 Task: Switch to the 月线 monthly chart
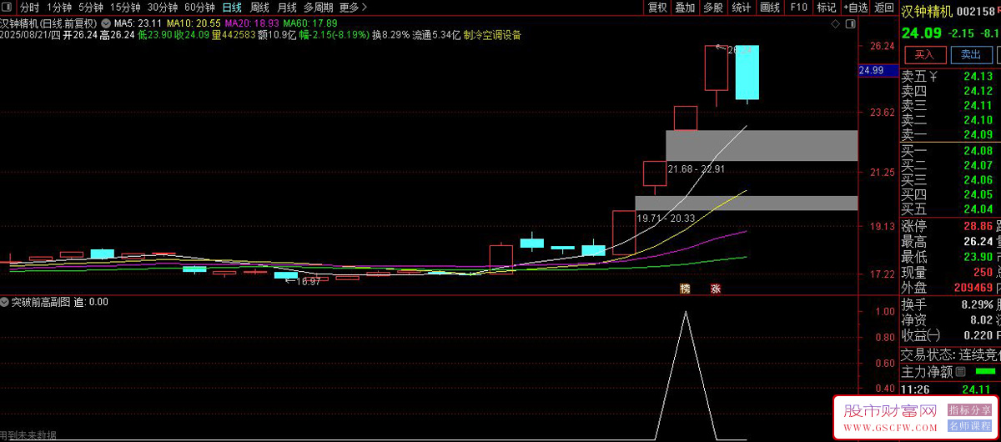(287, 8)
